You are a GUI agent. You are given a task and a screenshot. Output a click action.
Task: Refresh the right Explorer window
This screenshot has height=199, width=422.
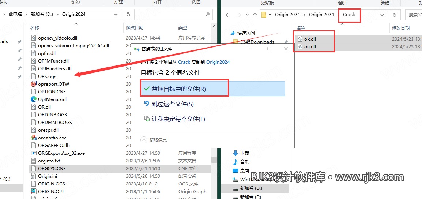tap(395, 15)
